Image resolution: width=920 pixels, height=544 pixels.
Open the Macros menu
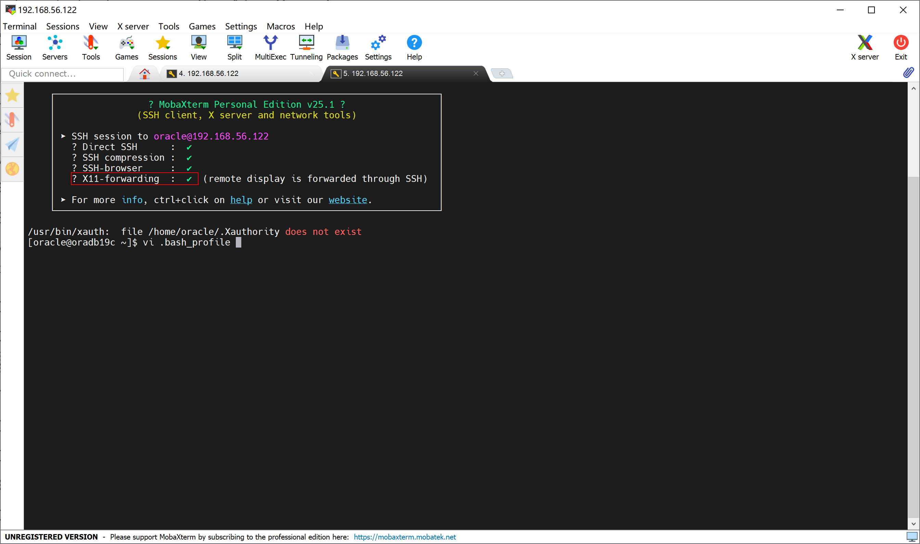pyautogui.click(x=281, y=26)
